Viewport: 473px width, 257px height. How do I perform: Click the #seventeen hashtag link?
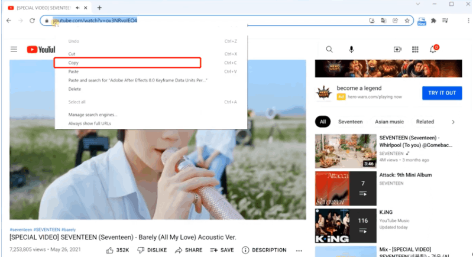21,230
